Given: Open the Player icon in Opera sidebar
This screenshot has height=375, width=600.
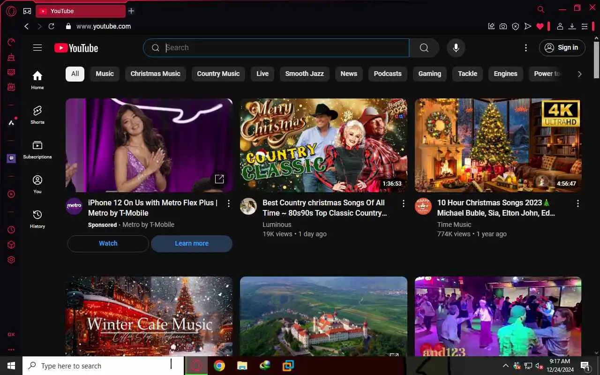Looking at the screenshot, I should pyautogui.click(x=11, y=194).
